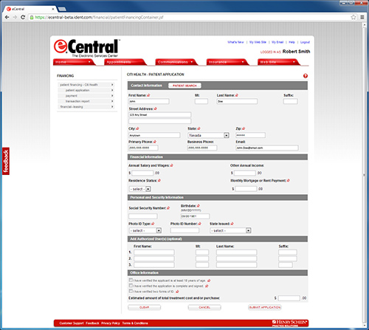Click the Logout link
Viewport: 369px width, 330px height.
click(x=305, y=42)
